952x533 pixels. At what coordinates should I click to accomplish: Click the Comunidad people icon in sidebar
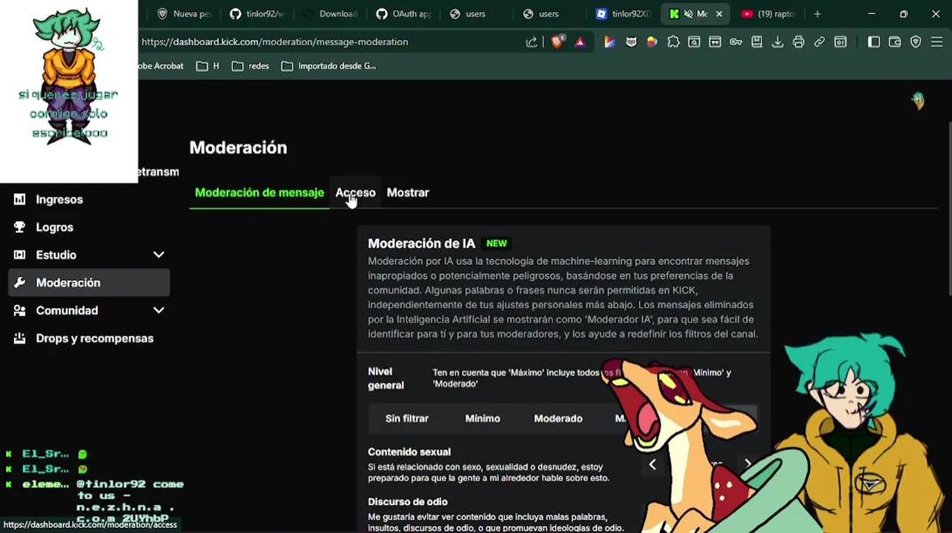coord(19,310)
